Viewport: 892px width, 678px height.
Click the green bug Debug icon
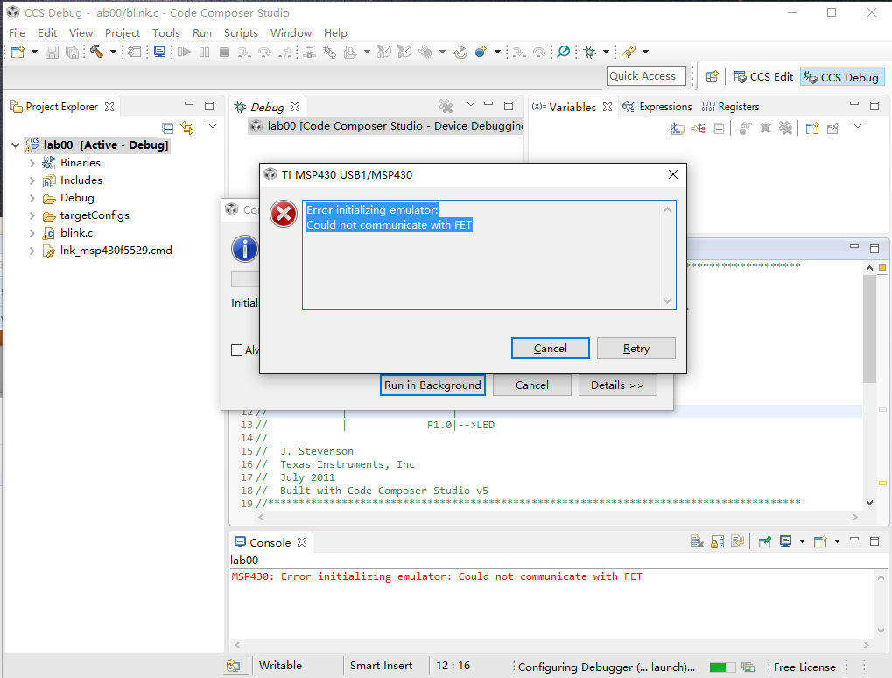click(590, 52)
